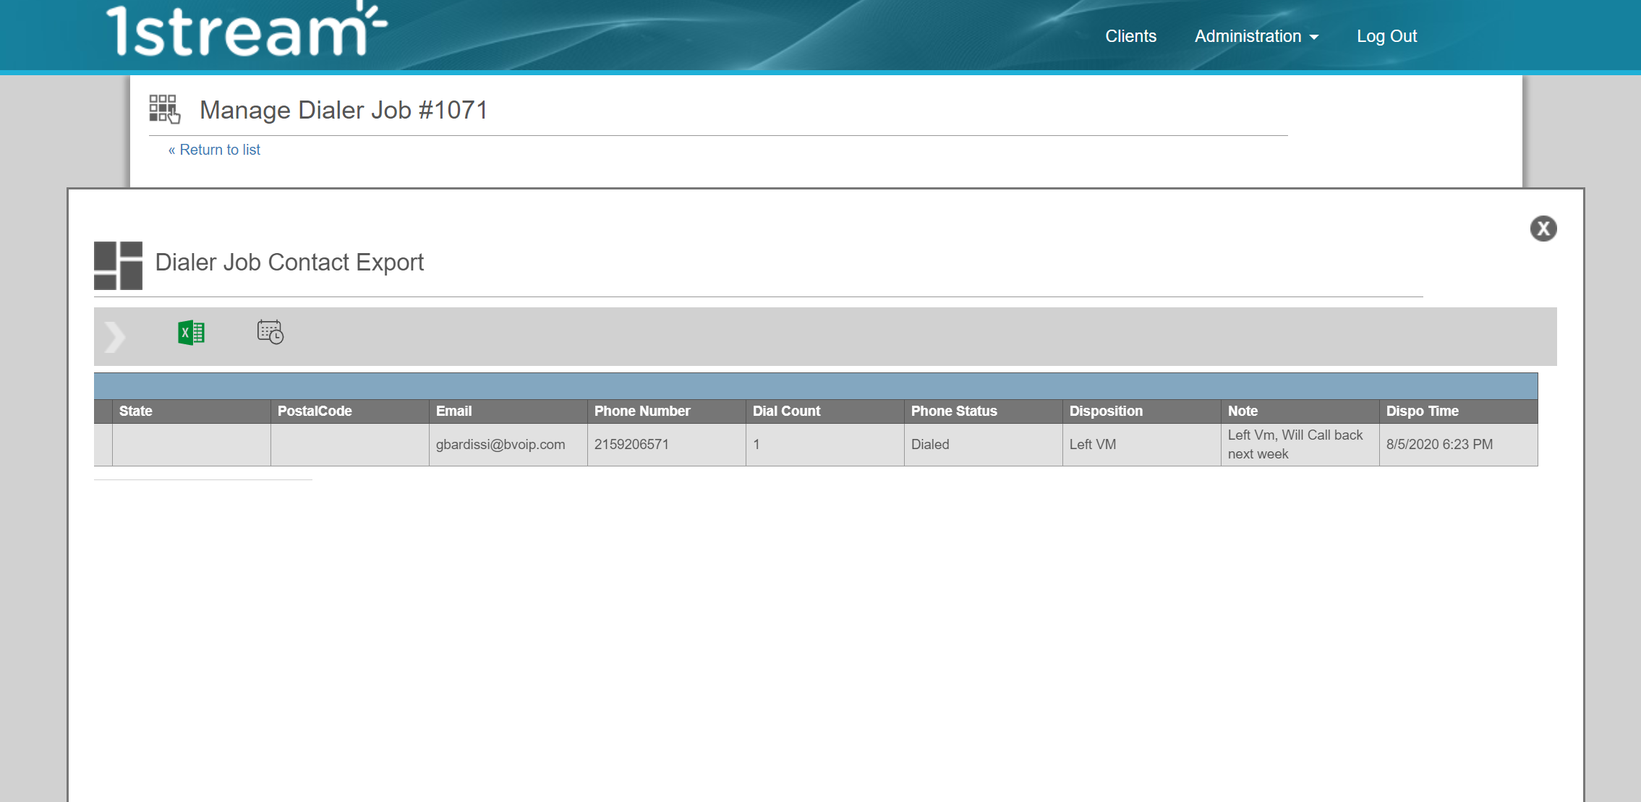Select the dial count value 1 cell

pos(825,445)
